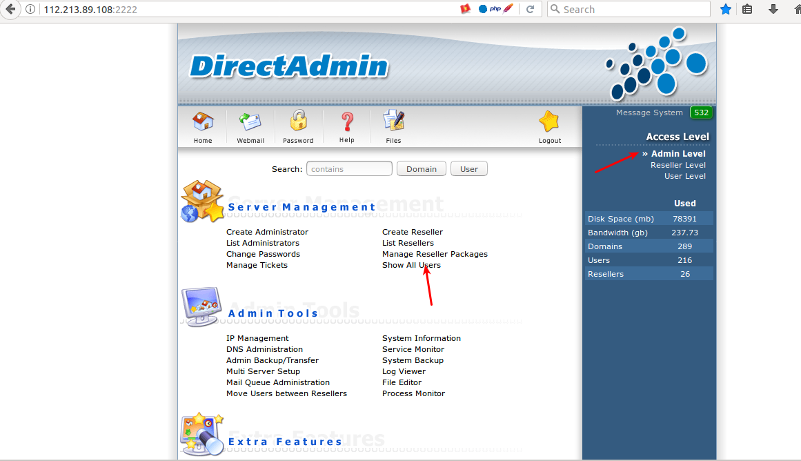Click the browser Search box
Viewport: 801px width, 461px height.
click(x=629, y=9)
